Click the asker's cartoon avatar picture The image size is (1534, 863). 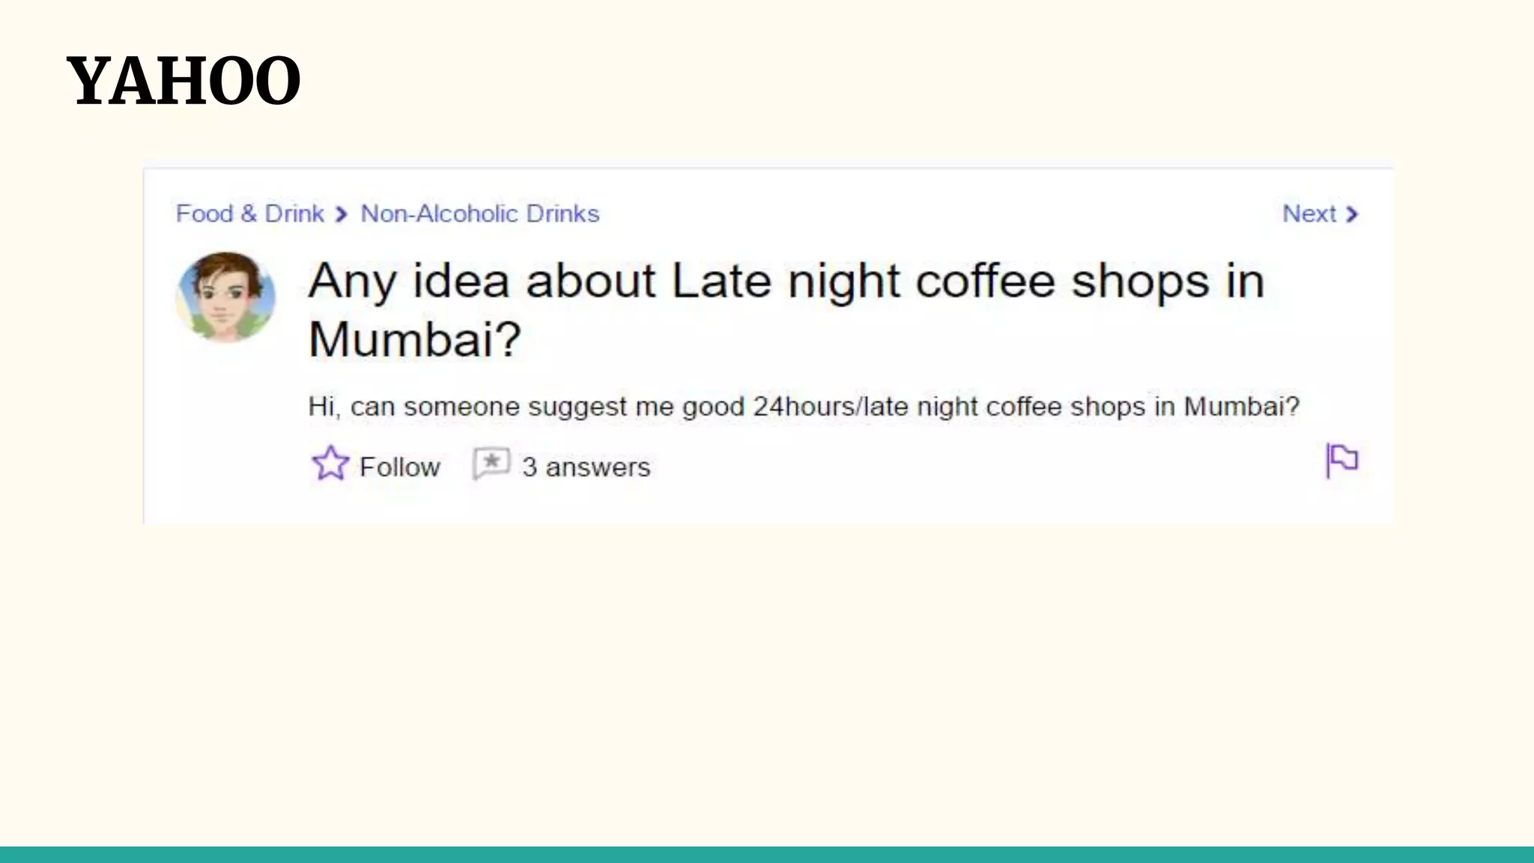pos(225,297)
